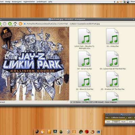Click the Collision Course album cover image
This screenshot has width=135, height=135.
[34, 63]
